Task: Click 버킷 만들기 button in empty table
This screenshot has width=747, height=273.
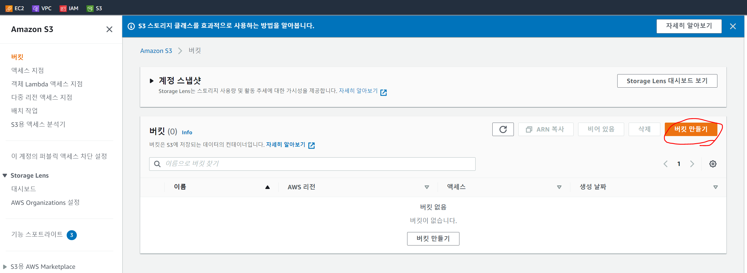Action: [x=433, y=239]
